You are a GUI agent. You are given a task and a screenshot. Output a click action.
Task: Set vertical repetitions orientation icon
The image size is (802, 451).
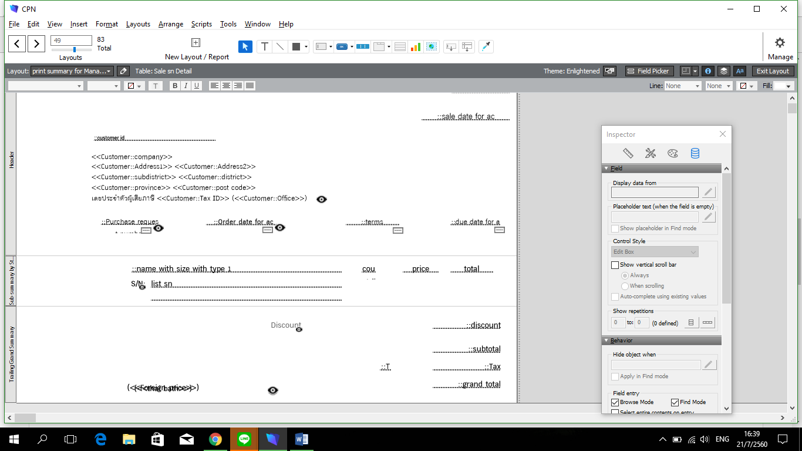tap(691, 322)
